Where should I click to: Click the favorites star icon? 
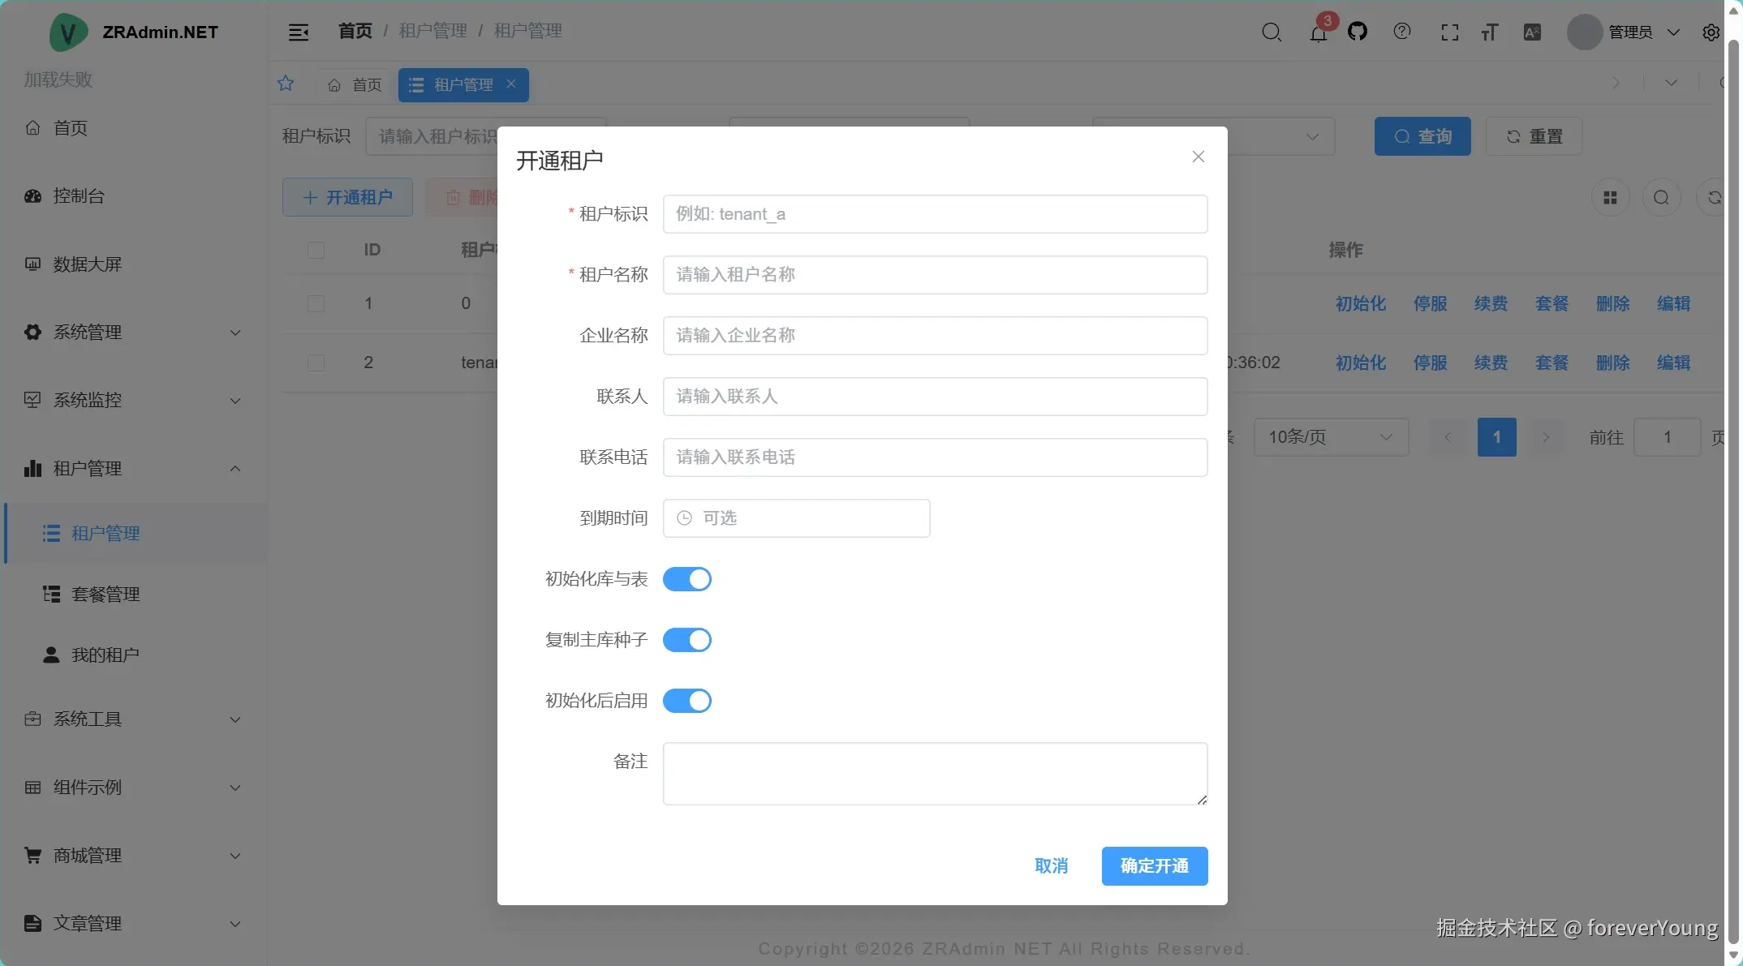point(286,84)
